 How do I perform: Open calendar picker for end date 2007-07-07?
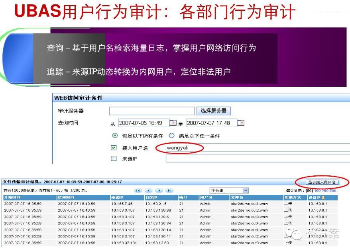[241, 123]
